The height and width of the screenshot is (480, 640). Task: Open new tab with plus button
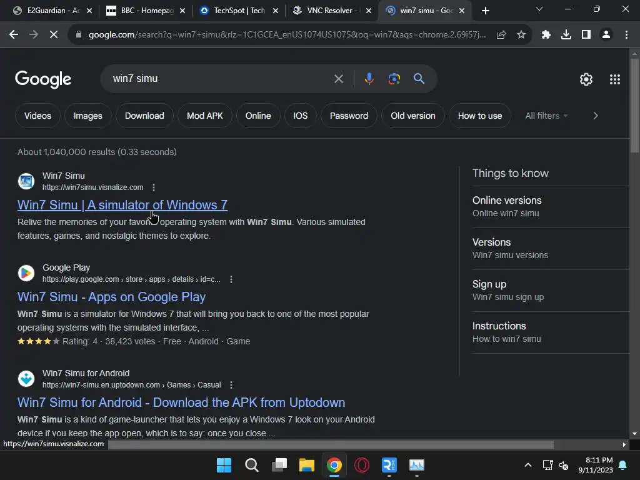click(x=485, y=11)
